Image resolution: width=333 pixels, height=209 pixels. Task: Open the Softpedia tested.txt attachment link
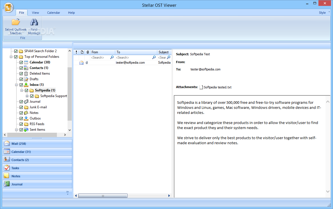218,87
